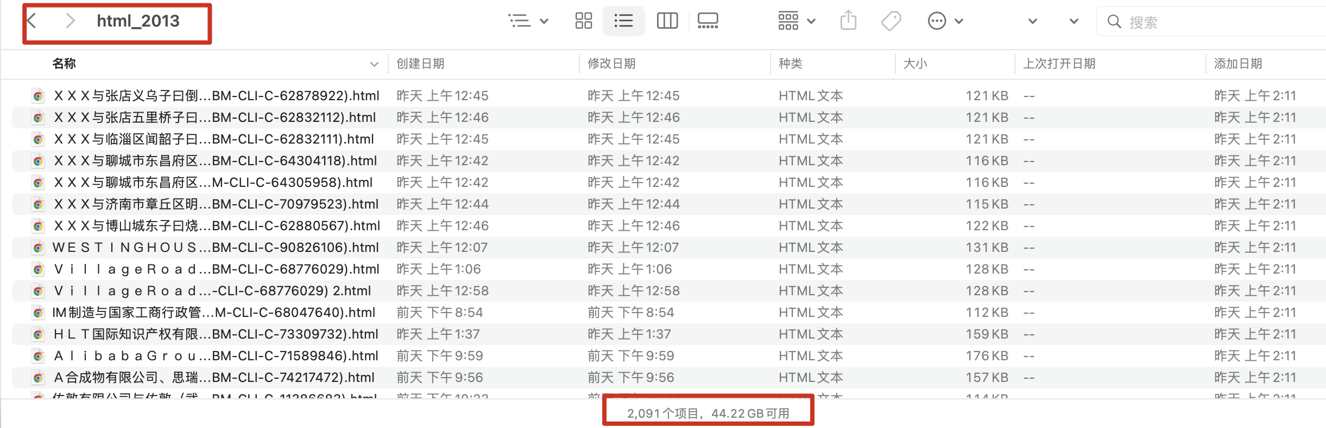Go forward using the forward arrow
The image size is (1326, 428).
[70, 21]
